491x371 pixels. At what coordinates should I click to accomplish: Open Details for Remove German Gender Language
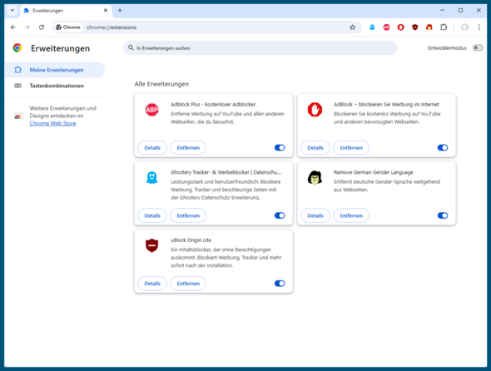[x=315, y=215]
